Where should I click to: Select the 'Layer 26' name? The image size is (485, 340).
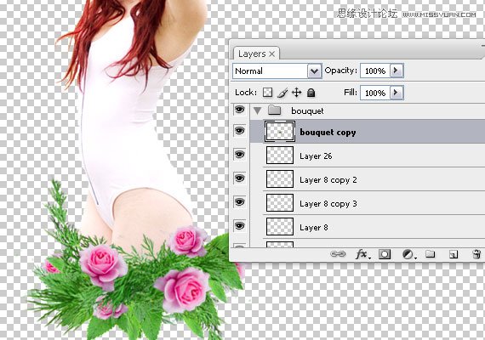coord(316,156)
